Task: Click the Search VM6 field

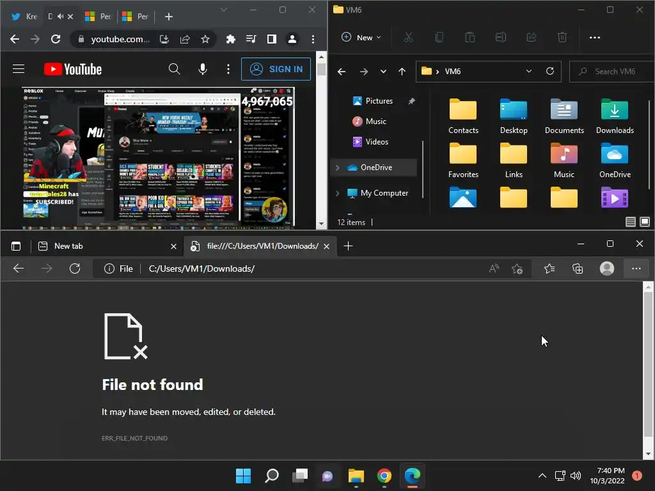Action: point(612,72)
